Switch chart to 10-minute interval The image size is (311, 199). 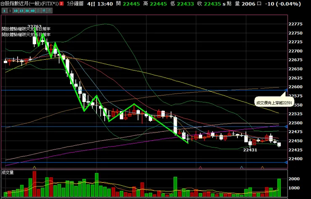click(16, 10)
